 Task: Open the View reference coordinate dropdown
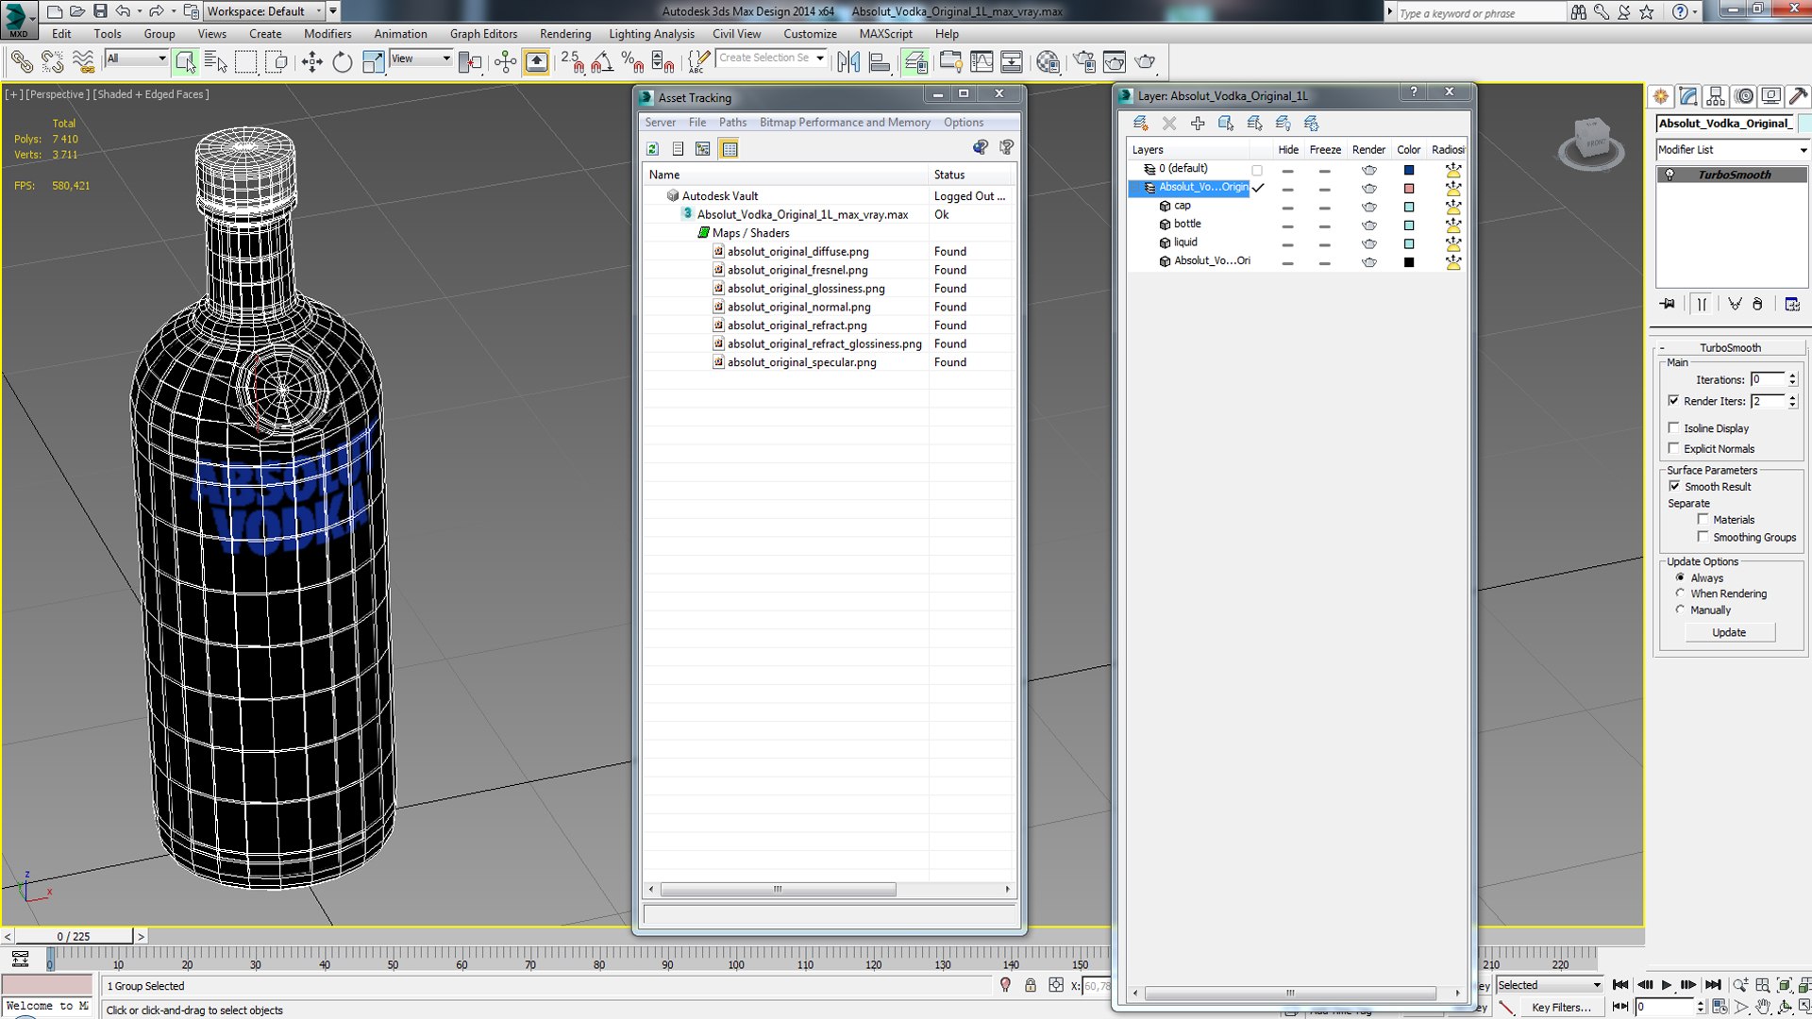(421, 58)
